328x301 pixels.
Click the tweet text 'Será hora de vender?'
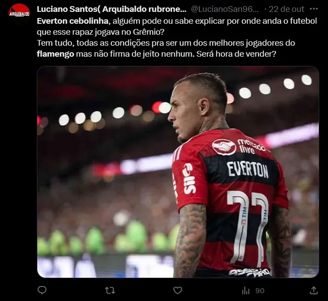click(x=236, y=54)
